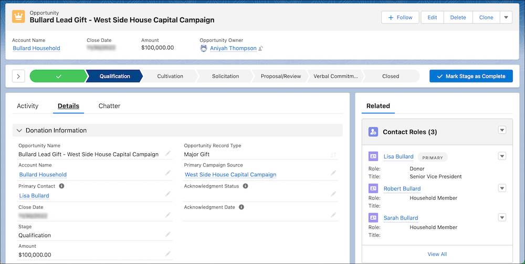Select the Cultivation stage in path

point(170,76)
